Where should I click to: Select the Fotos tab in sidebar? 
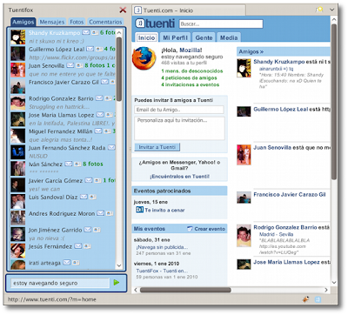point(77,22)
